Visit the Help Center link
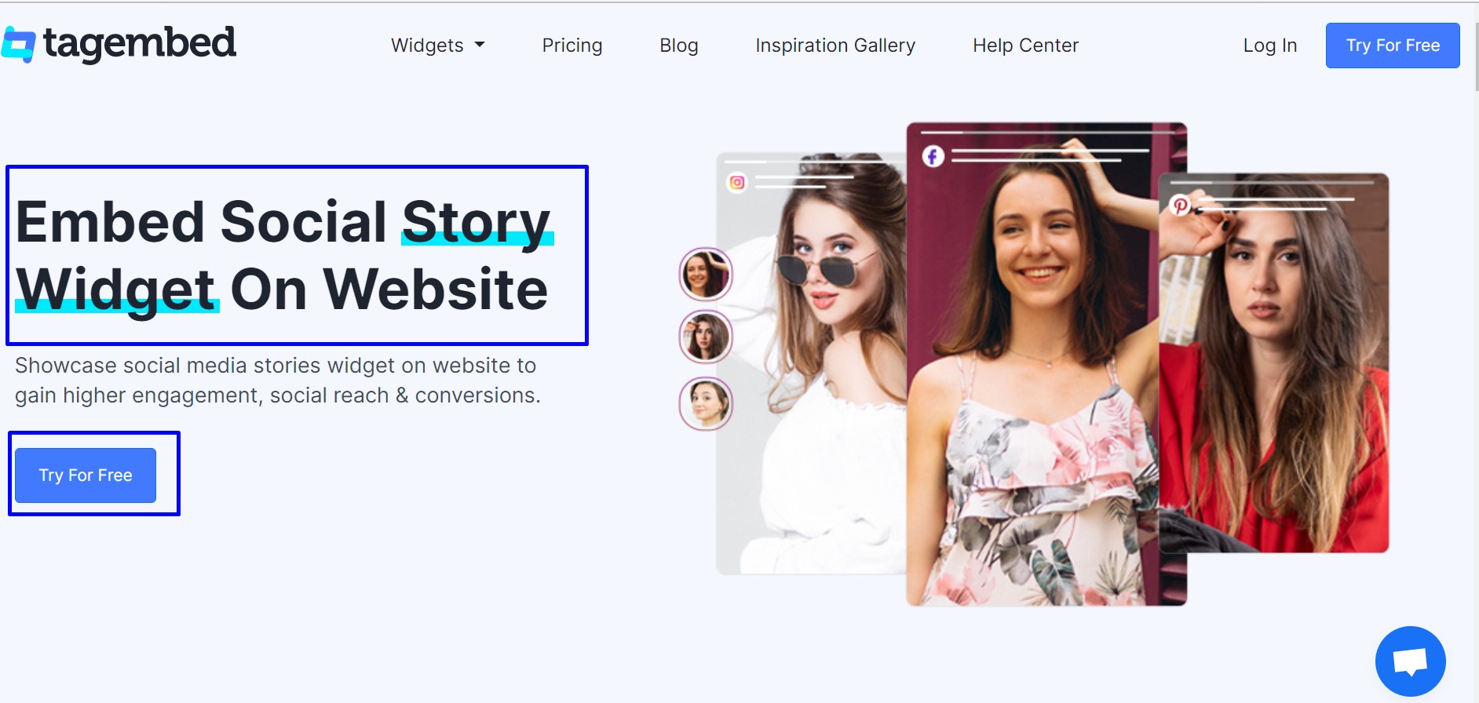This screenshot has height=703, width=1479. 1025,46
